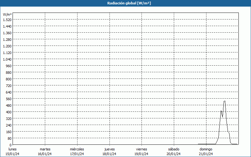This screenshot has width=251, height=157.
Task: Select the 880 y-axis value
Action: (9, 73)
